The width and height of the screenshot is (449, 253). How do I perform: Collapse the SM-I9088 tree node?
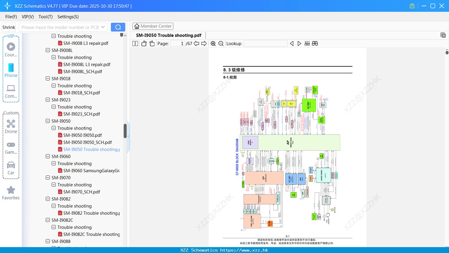[x=48, y=241]
